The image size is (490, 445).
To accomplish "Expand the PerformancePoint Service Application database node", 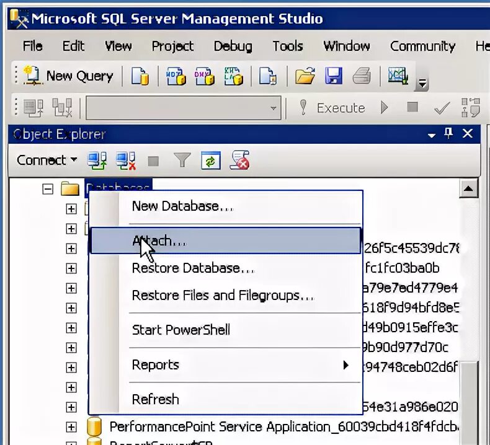I will click(71, 427).
